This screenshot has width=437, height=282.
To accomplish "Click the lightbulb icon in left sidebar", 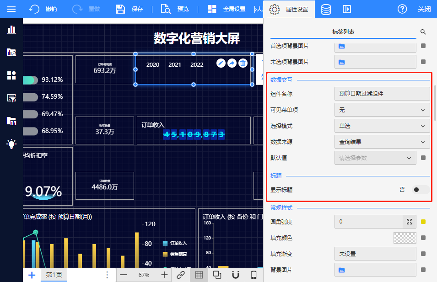I will pyautogui.click(x=11, y=144).
